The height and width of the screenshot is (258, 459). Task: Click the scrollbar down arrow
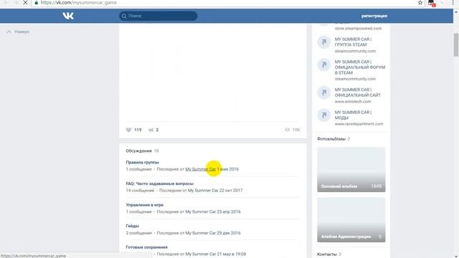pyautogui.click(x=456, y=256)
